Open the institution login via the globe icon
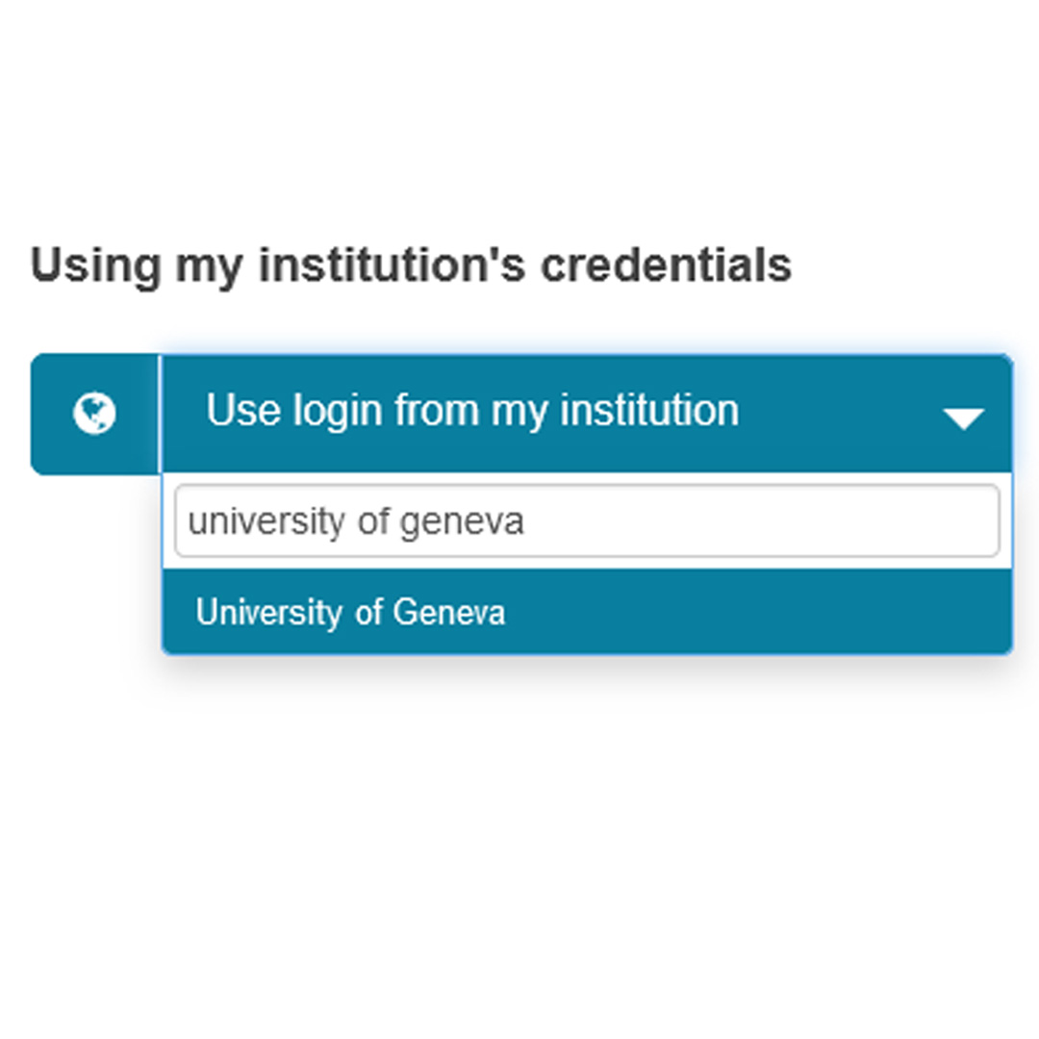This screenshot has height=1039, width=1039. point(94,414)
